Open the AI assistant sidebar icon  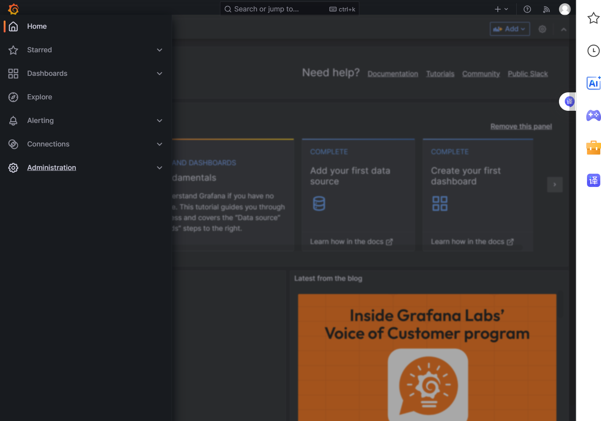pos(593,83)
